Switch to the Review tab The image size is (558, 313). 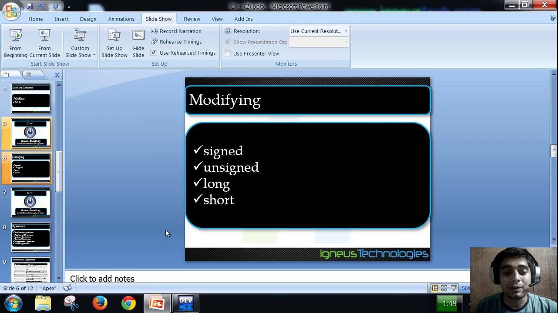pos(192,19)
